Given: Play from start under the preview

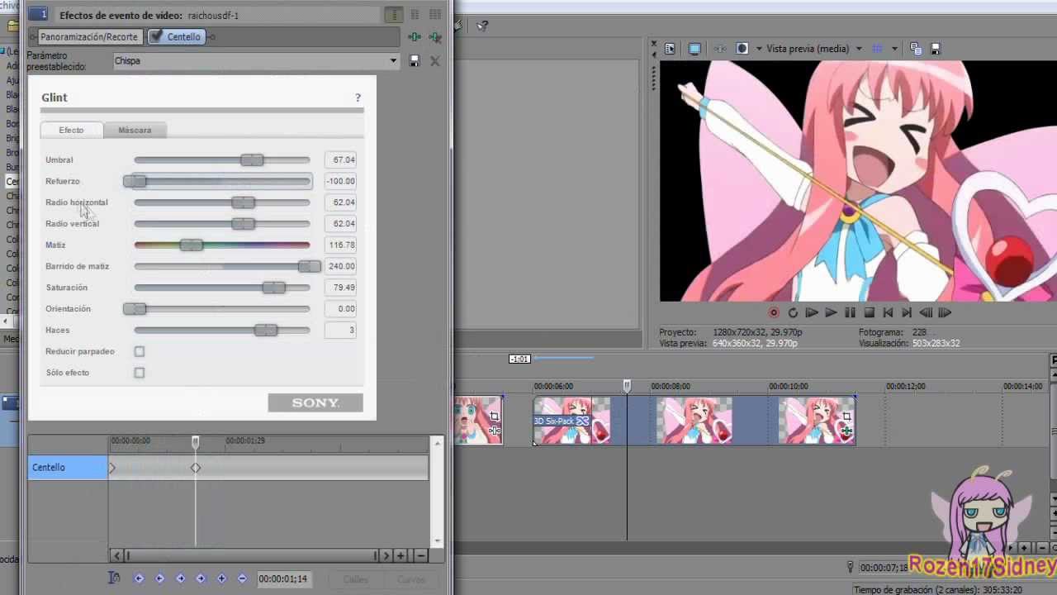Looking at the screenshot, I should 812,312.
